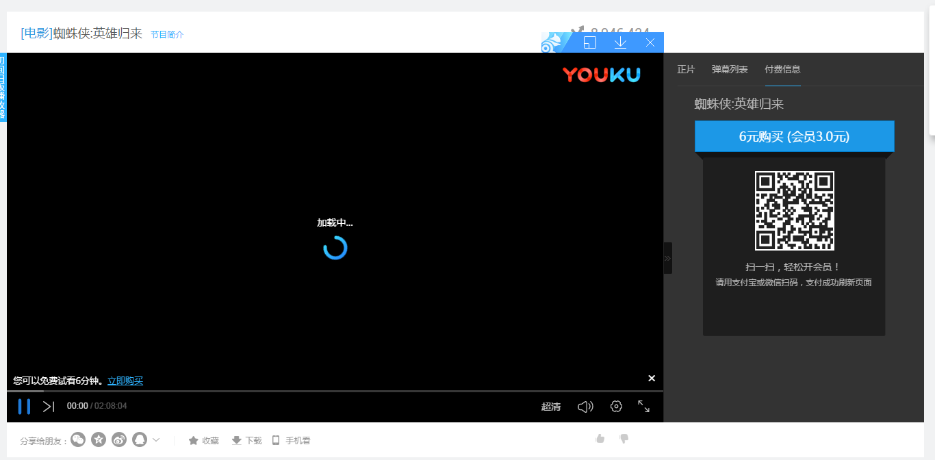The width and height of the screenshot is (935, 460).
Task: Click the thumbs-down dislike icon
Action: (624, 439)
